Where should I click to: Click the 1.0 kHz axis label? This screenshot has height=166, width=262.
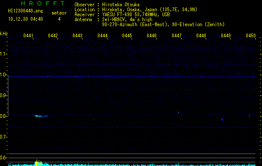coord(3,75)
